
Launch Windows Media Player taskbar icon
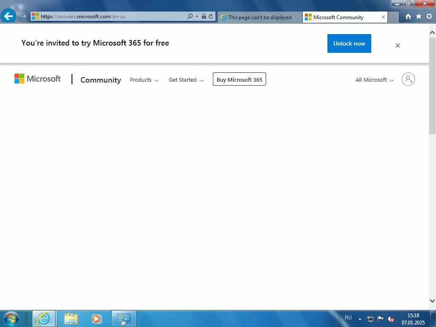pyautogui.click(x=97, y=318)
